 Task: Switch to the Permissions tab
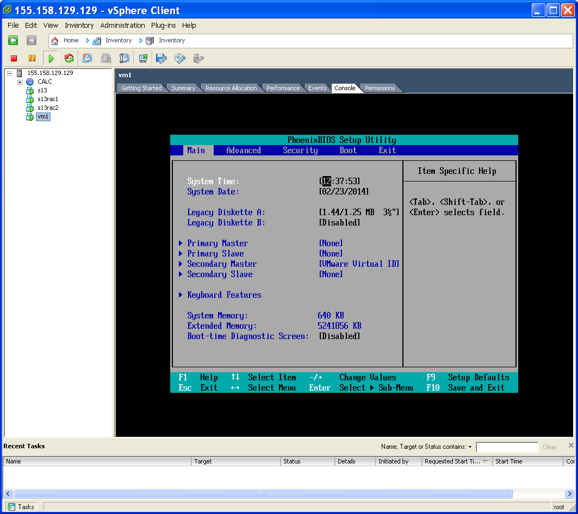pos(380,88)
